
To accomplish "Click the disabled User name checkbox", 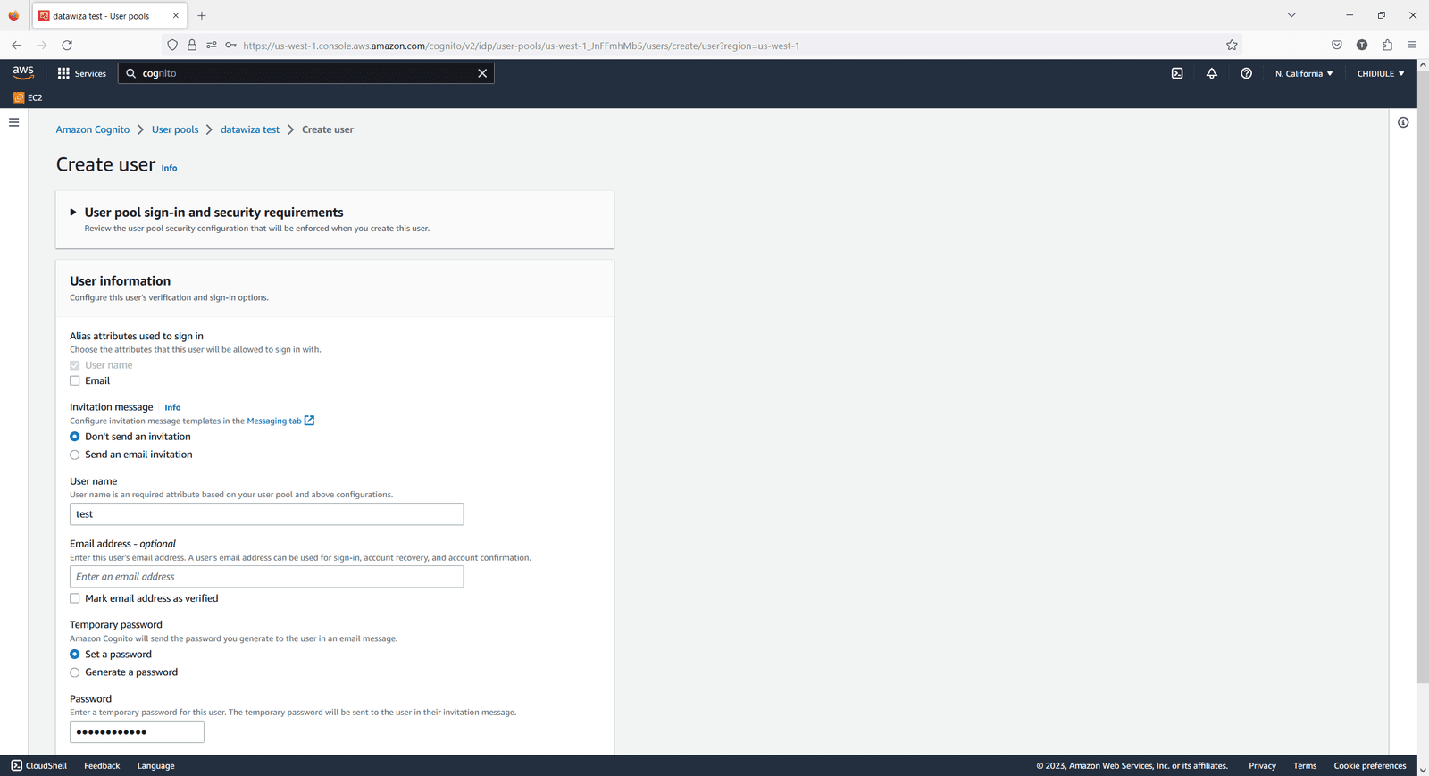I will coord(75,365).
